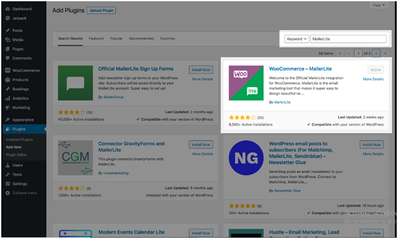Viewport: 398px width, 239px height.
Task: Click the Pages icon in sidebar
Action: pos(8,49)
